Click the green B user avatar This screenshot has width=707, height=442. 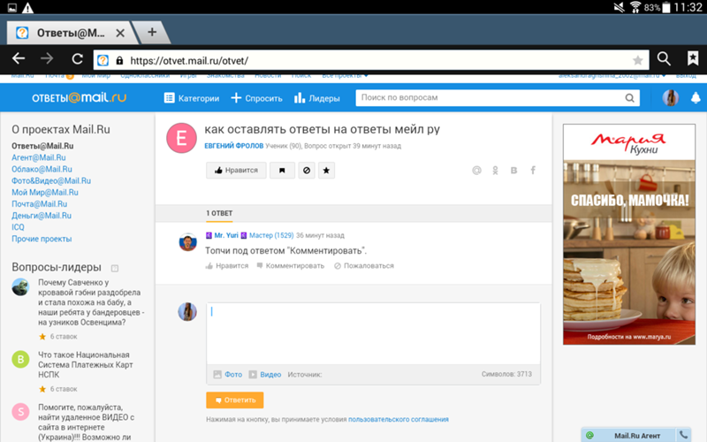pos(20,360)
